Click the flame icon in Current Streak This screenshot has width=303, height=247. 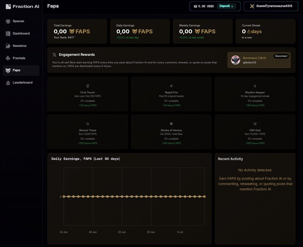pyautogui.click(x=249, y=31)
